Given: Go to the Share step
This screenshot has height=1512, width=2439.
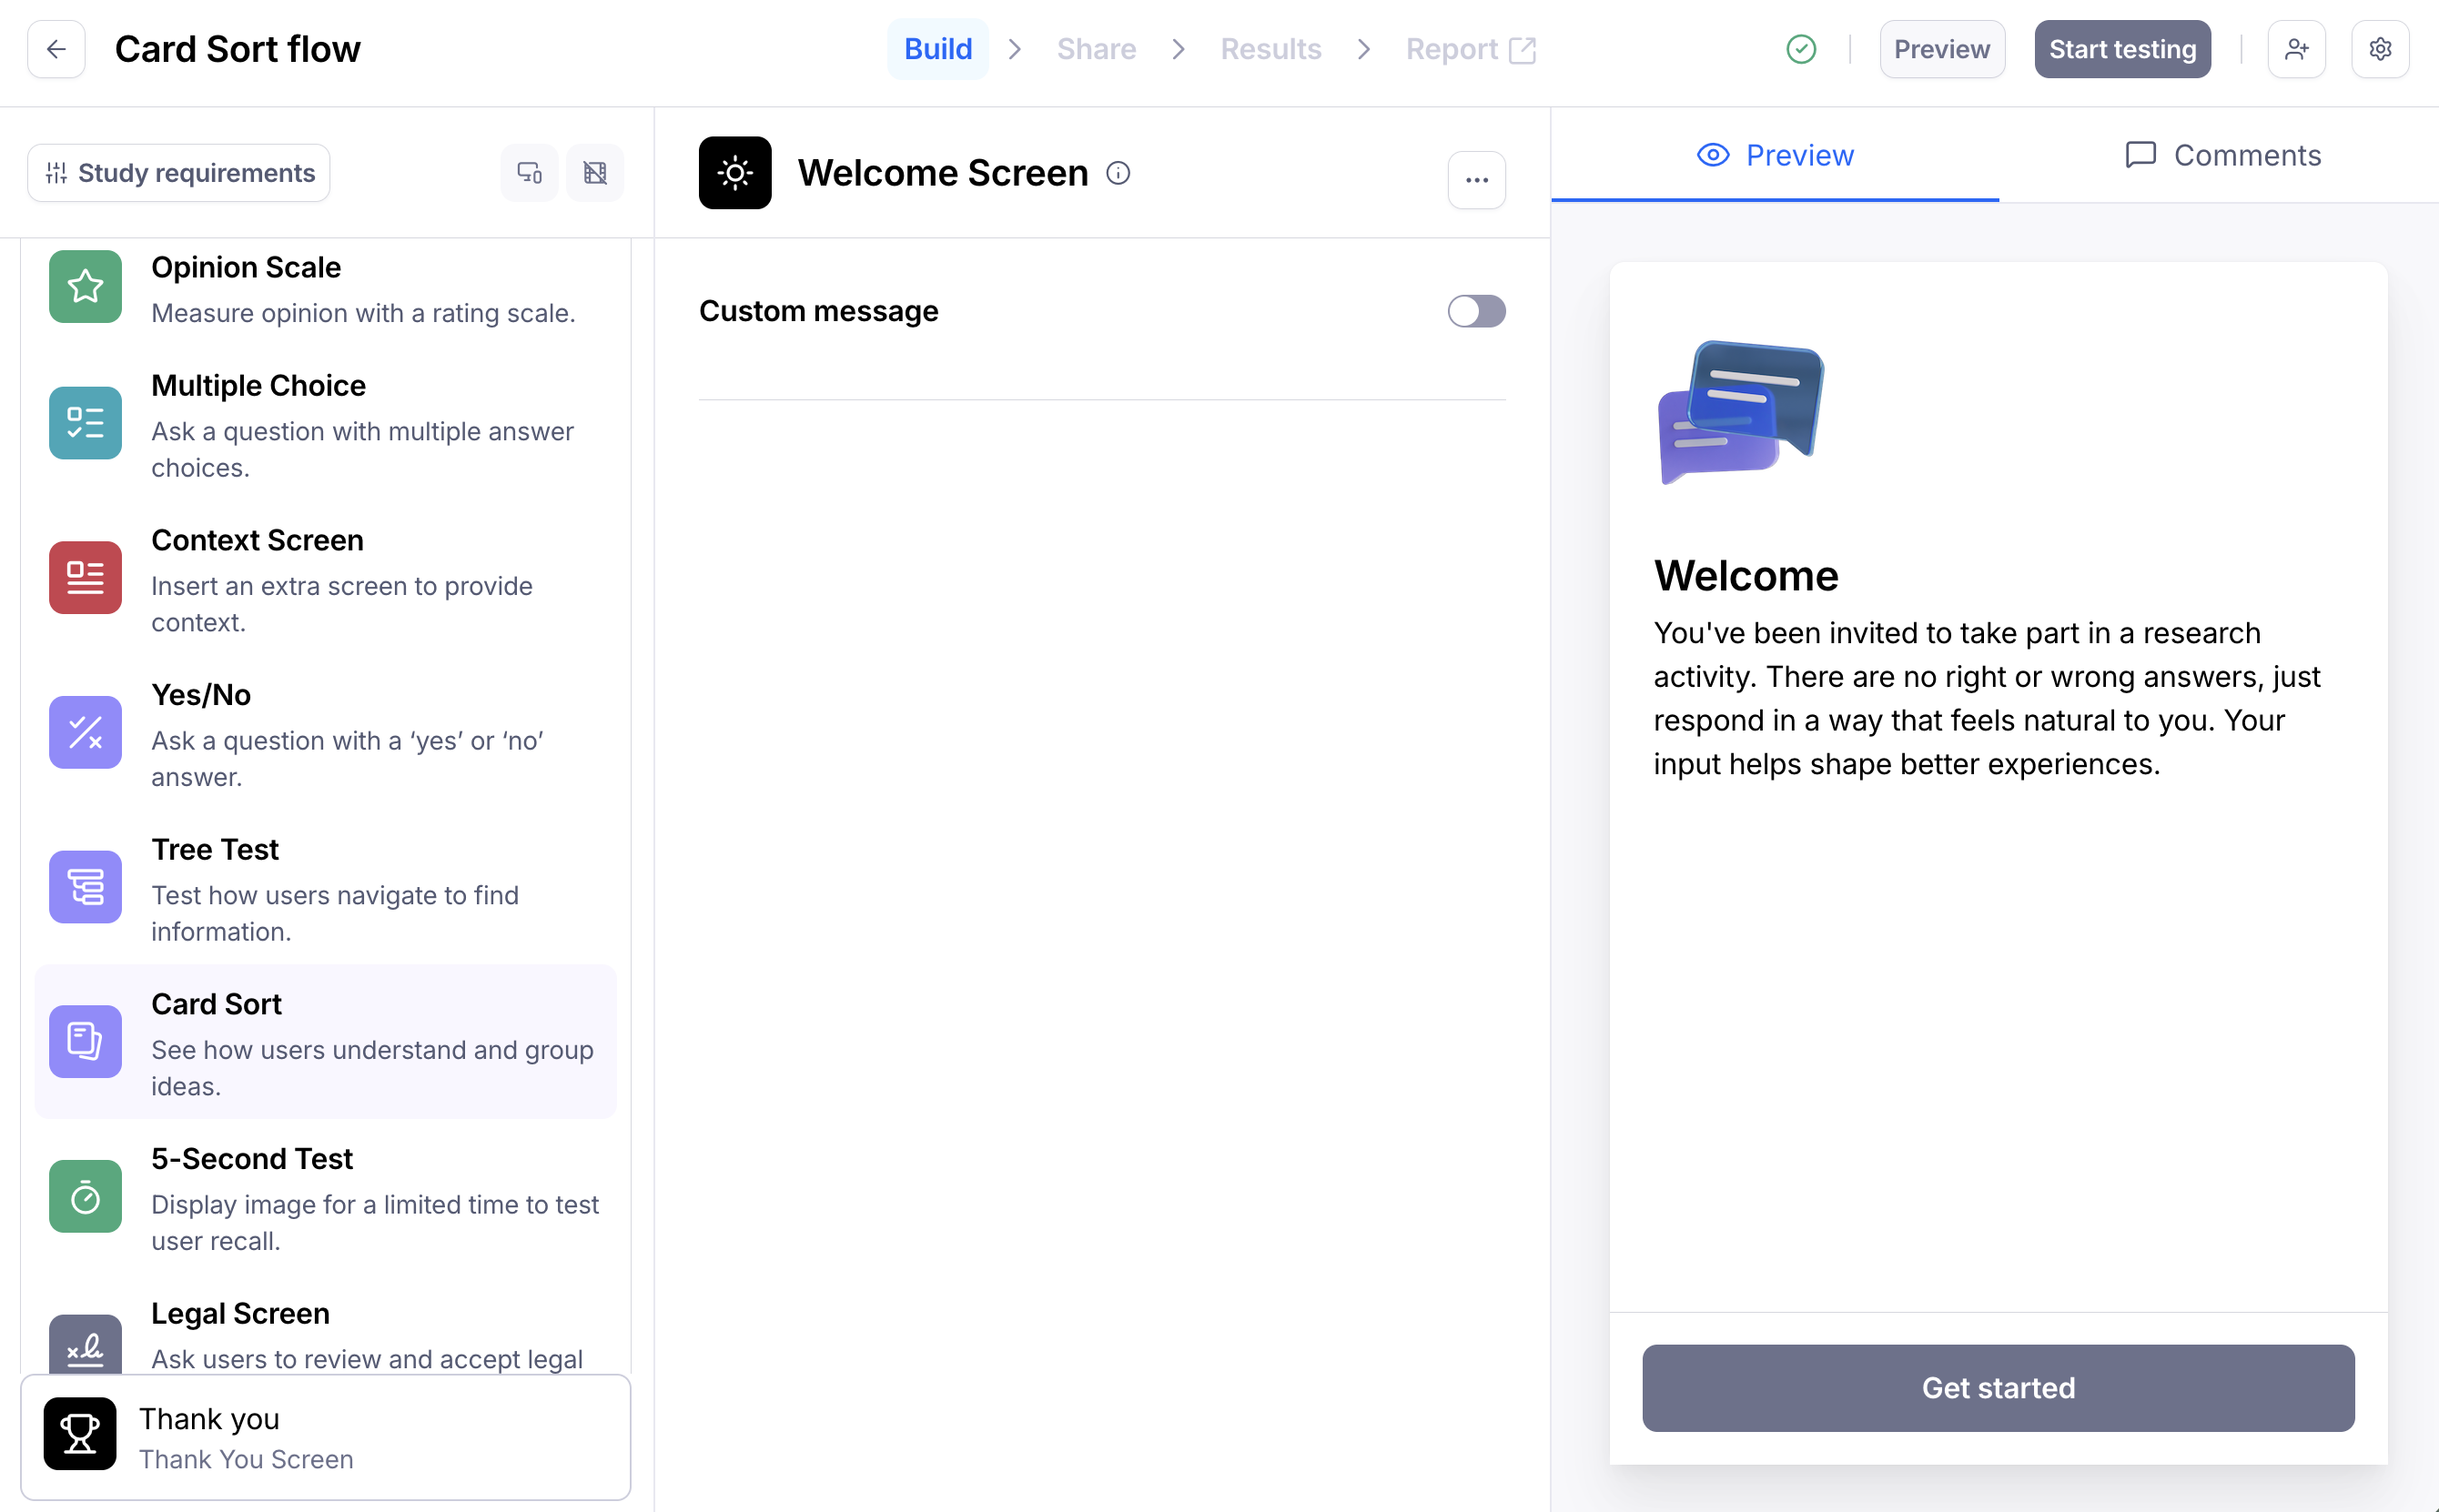Looking at the screenshot, I should point(1096,49).
